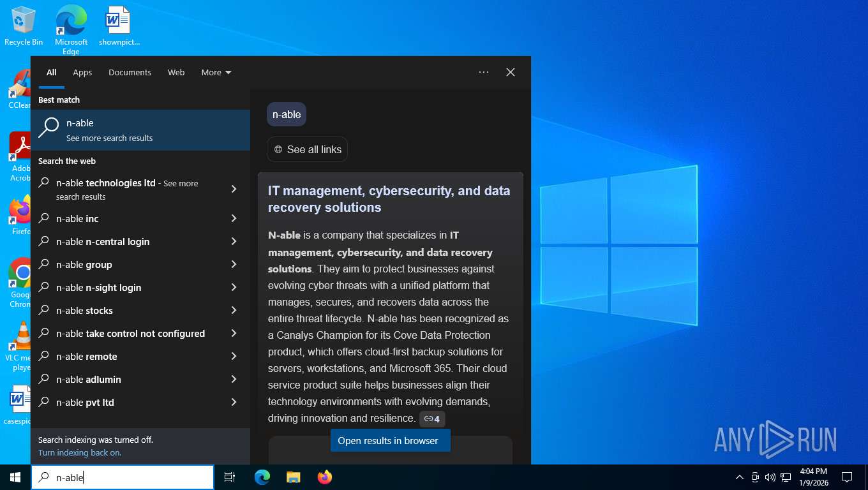Open the shownpict Word document icon
868x490 pixels.
119,26
